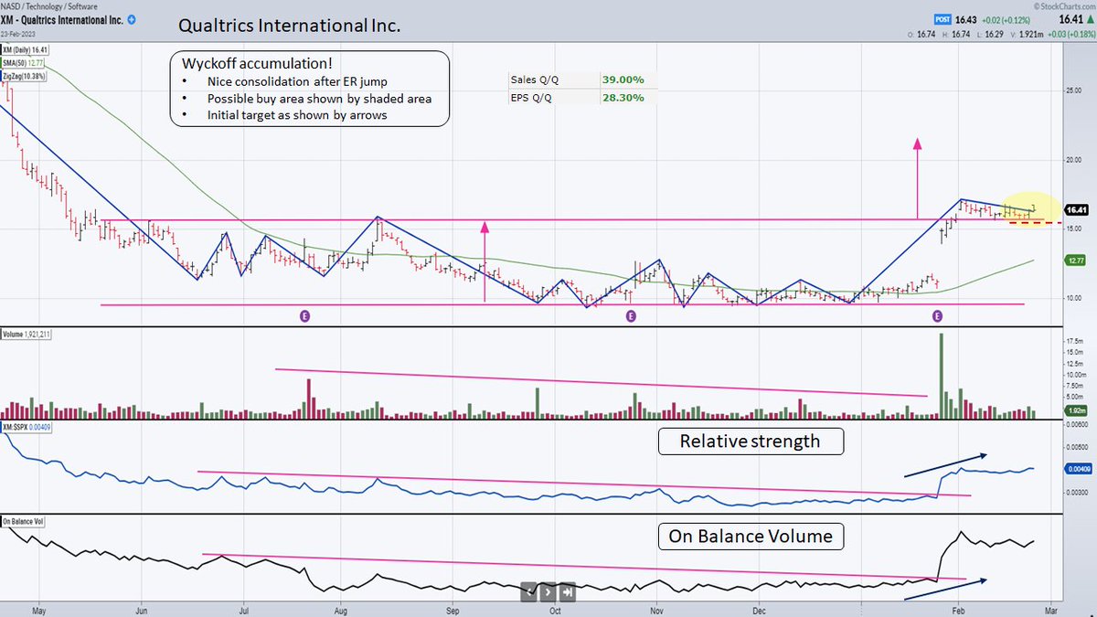Click the 16.41 price tag on right axis

pos(1078,209)
